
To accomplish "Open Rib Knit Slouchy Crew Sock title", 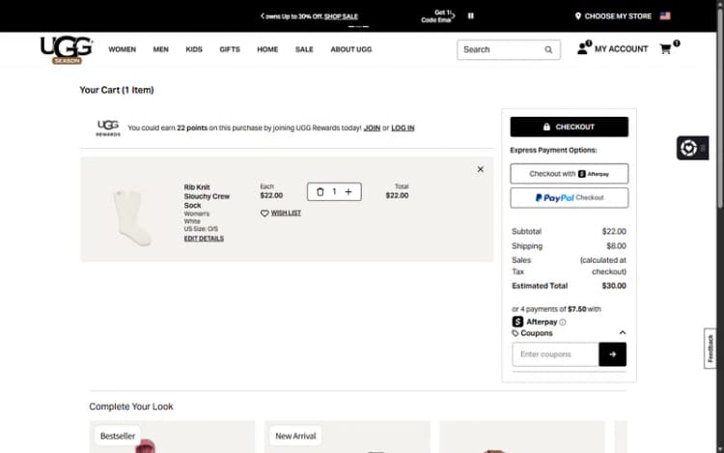I will tap(207, 196).
